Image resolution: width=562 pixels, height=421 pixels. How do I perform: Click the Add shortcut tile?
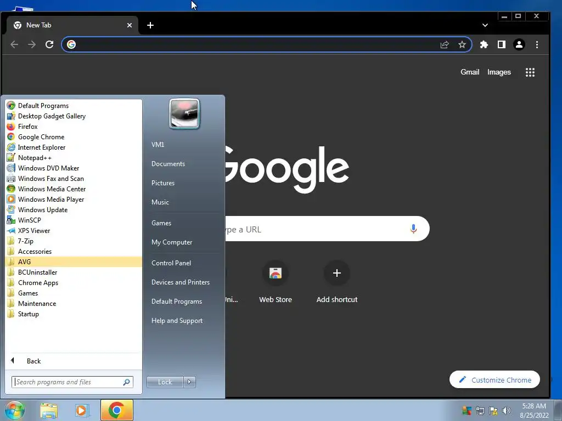click(337, 283)
